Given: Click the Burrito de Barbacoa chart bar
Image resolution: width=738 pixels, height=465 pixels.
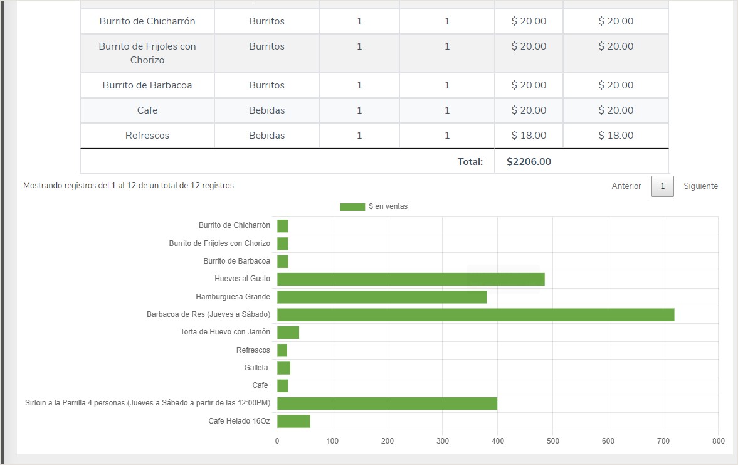Looking at the screenshot, I should [x=282, y=262].
